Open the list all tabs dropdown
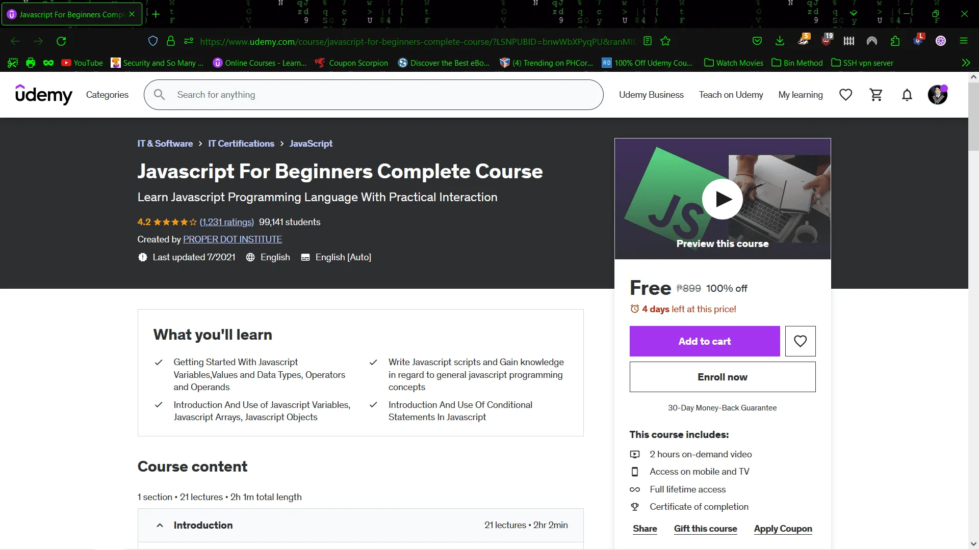 (x=854, y=14)
